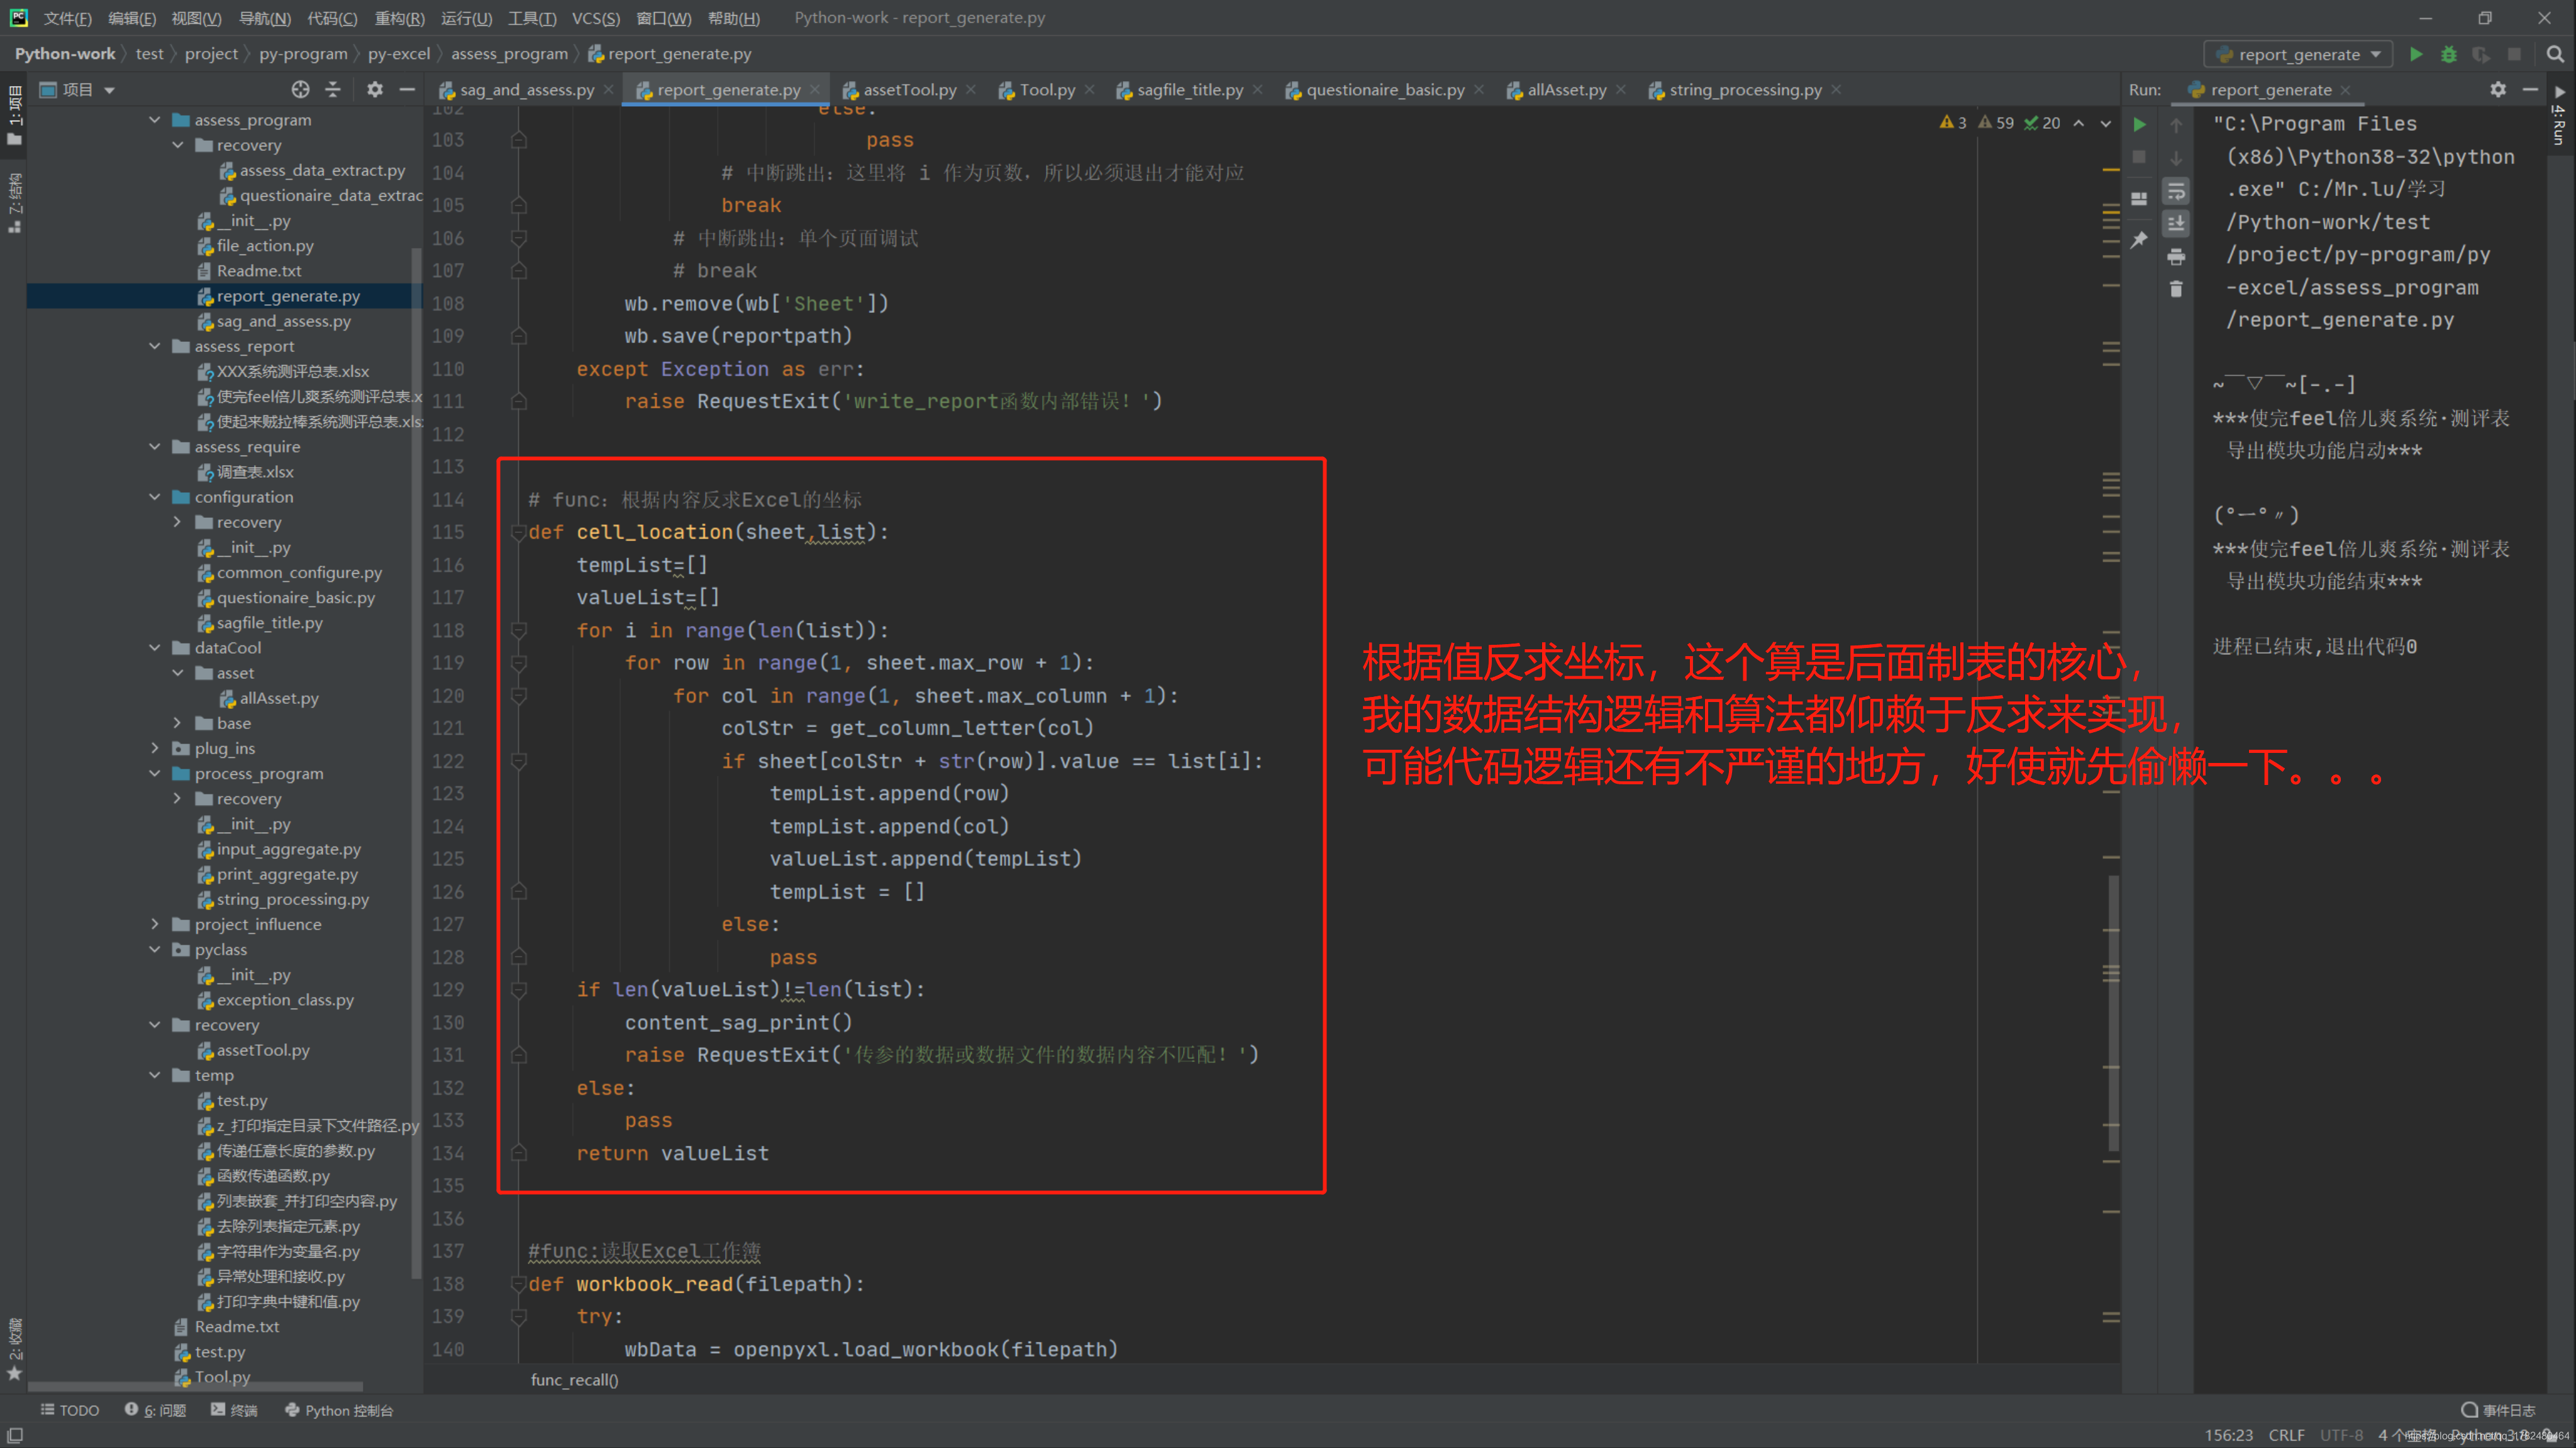Image resolution: width=2576 pixels, height=1448 pixels.
Task: Select 调查表.xlsx in project tree
Action: (x=255, y=472)
